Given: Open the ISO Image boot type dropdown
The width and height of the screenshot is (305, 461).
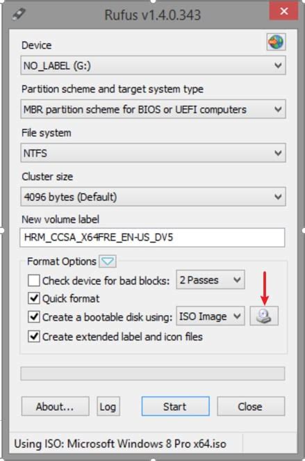Looking at the screenshot, I should [x=211, y=316].
